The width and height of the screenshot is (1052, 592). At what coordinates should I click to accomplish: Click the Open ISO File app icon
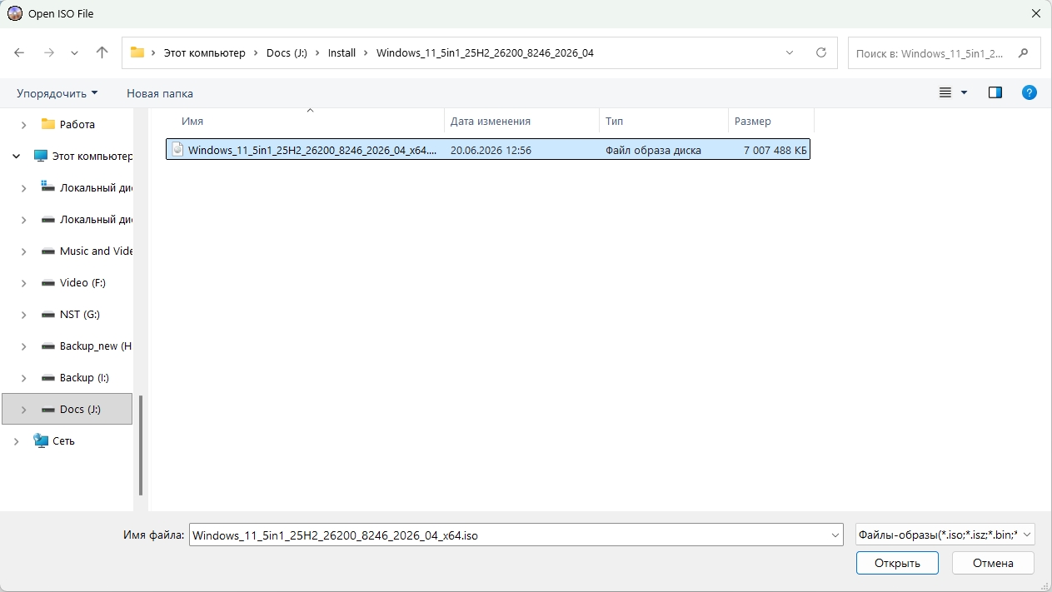[14, 13]
